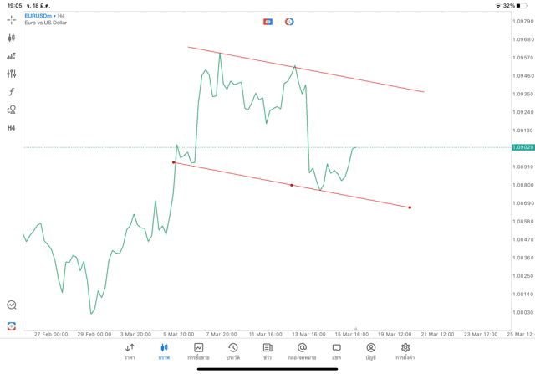This screenshot has width=535, height=374.
Task: Open the indicators function icon
Action: (x=12, y=92)
